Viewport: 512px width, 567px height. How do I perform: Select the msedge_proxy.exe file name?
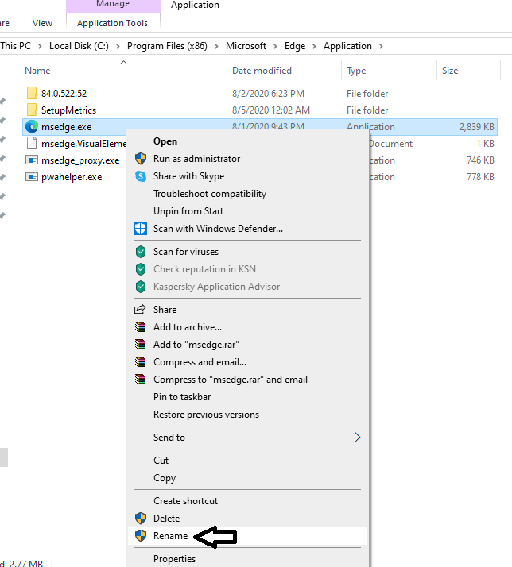pos(80,160)
